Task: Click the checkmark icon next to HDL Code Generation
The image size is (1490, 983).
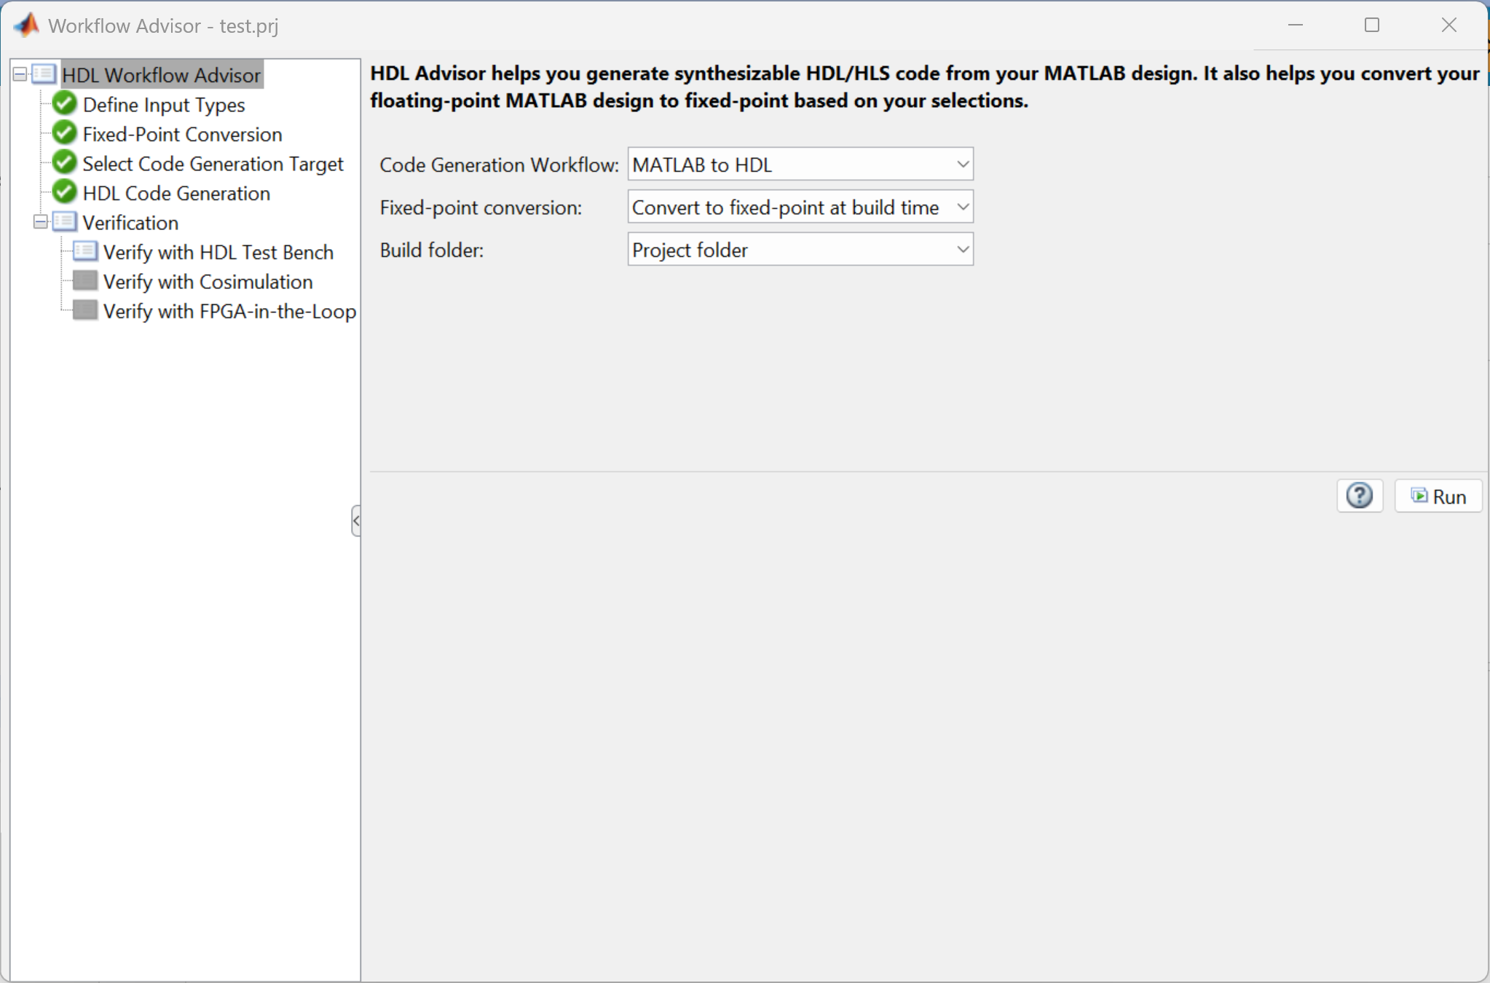Action: tap(63, 192)
